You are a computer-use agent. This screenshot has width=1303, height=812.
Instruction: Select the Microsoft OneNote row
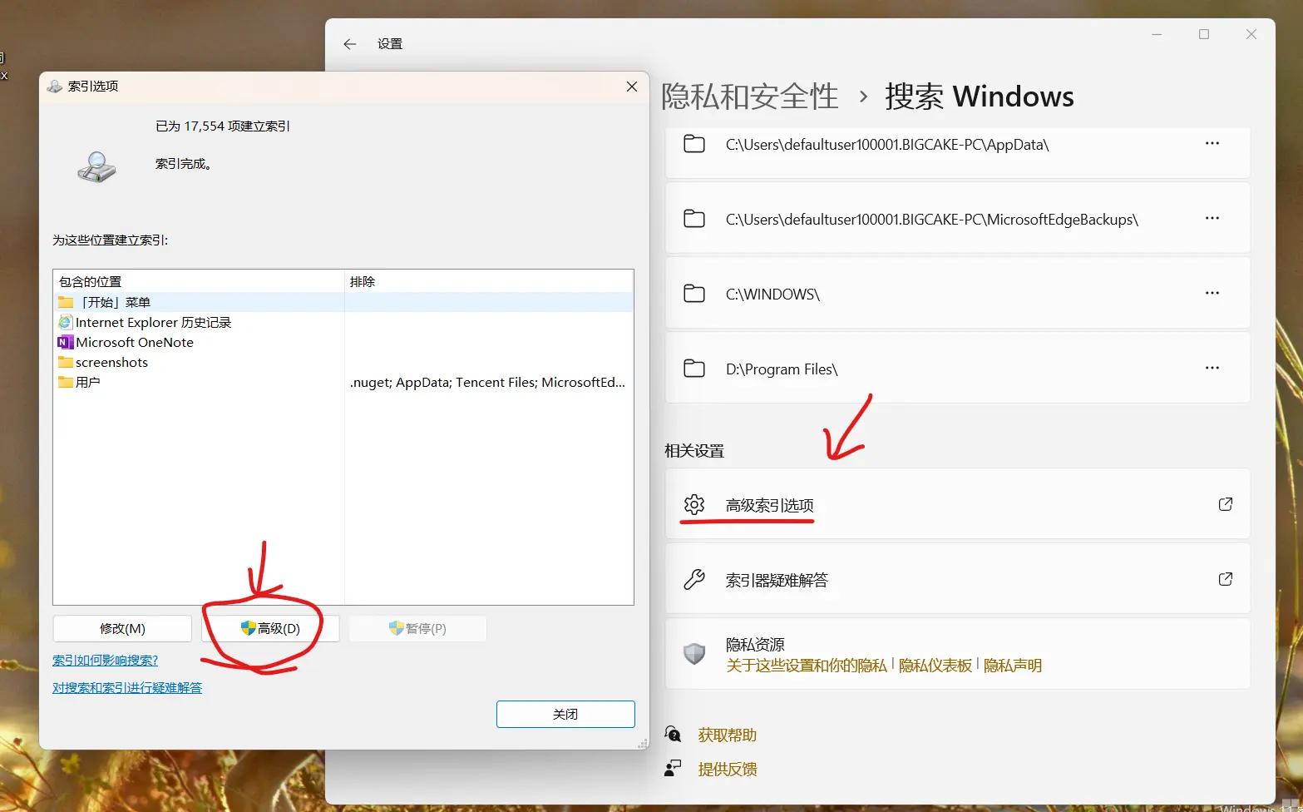coord(343,342)
